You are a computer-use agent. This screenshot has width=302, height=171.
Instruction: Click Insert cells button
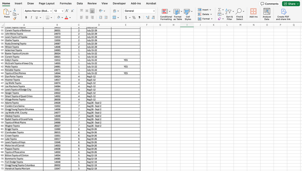point(205,10)
